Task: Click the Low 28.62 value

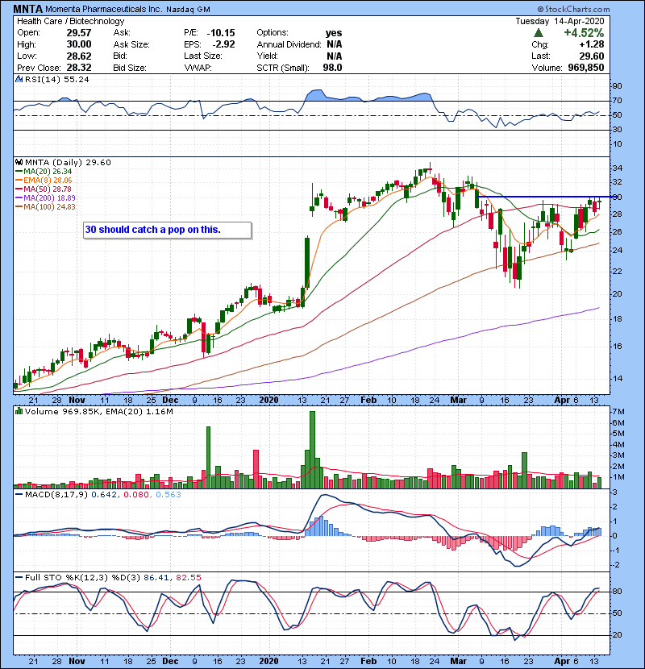Action: pyautogui.click(x=79, y=56)
